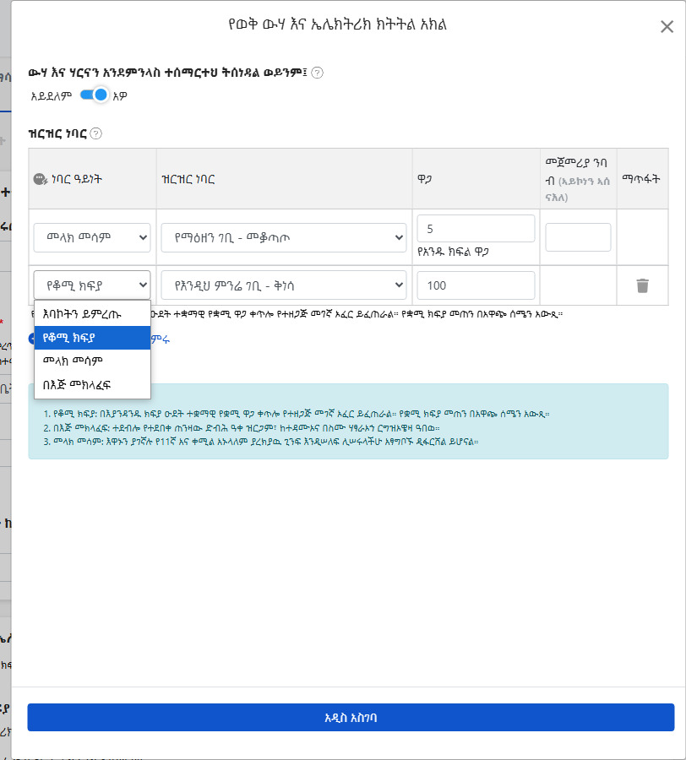Choose highlighted የቆሚ ክፍያ option
The image size is (686, 760).
coord(92,337)
